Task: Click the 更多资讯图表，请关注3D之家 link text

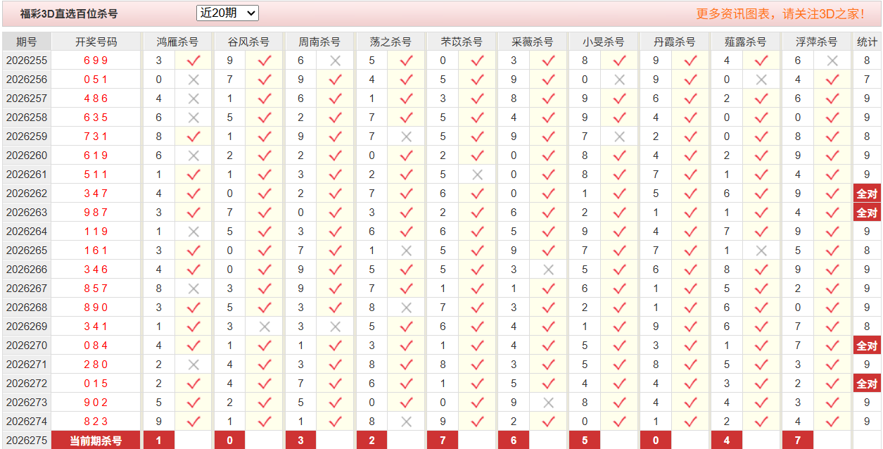Action: [780, 13]
